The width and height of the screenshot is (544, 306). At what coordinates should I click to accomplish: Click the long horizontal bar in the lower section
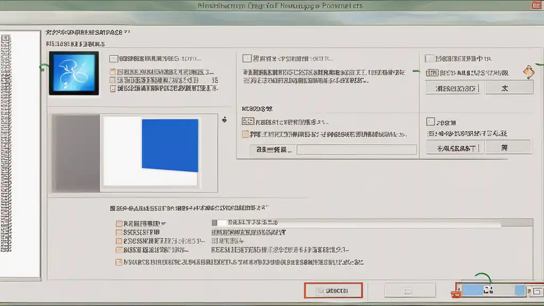click(x=372, y=223)
